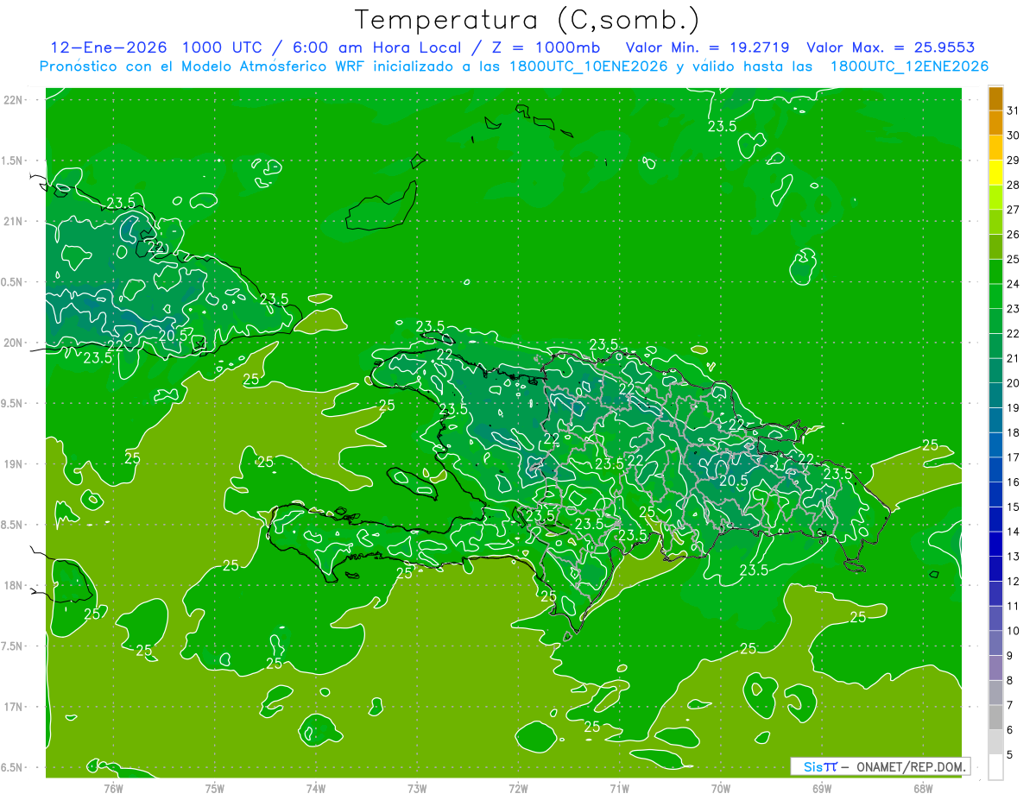Pick the white swatch below the 5 label

point(995,767)
